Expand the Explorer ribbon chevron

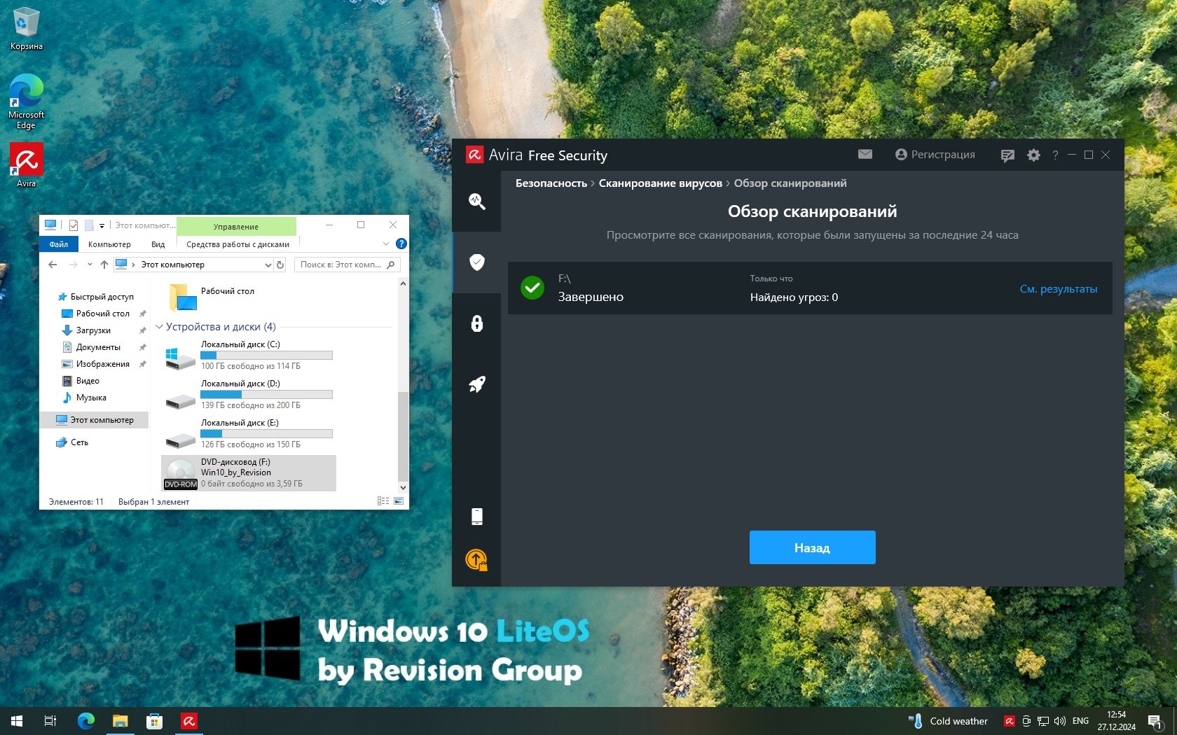click(x=385, y=244)
